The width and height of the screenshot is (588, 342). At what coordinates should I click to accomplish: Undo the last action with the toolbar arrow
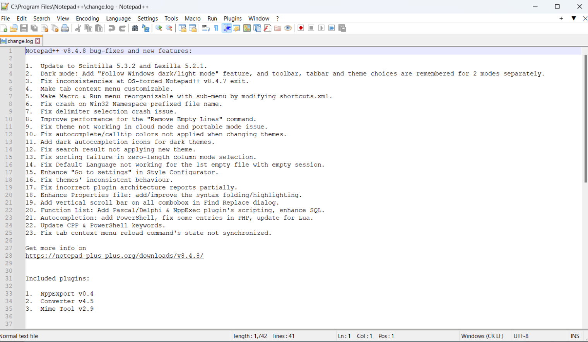tap(112, 28)
